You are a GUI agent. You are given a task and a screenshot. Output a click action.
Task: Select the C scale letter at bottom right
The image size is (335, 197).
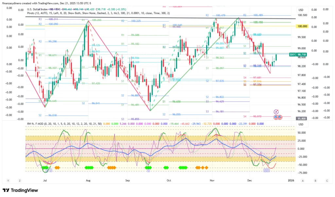[x=327, y=180]
